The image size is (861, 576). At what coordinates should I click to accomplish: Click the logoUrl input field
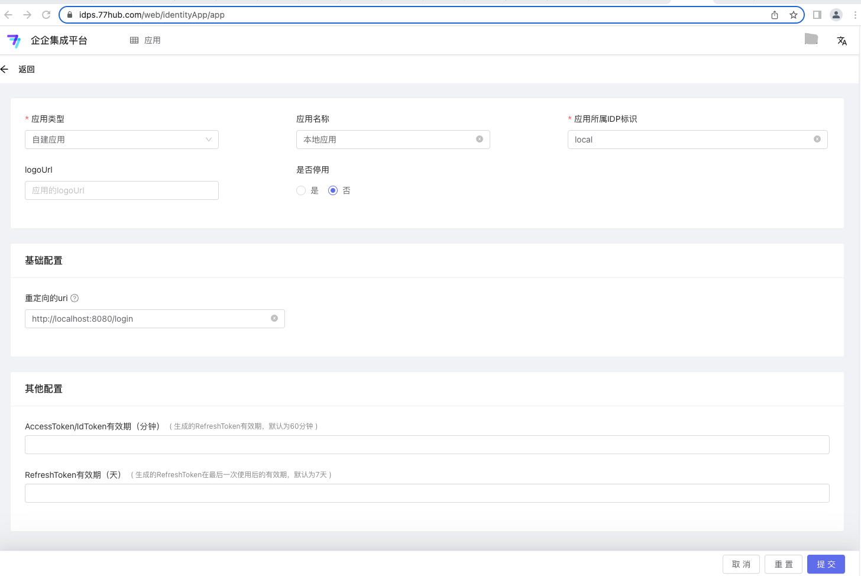pyautogui.click(x=122, y=190)
